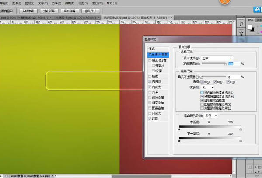Viewport: 262px width, 178px height.
Task: Toggle the R channel checkbox
Action: point(202,82)
